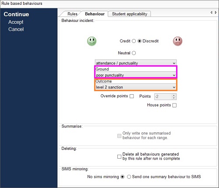Increase points with the up spinner arrow
This screenshot has width=219, height=188.
point(174,95)
